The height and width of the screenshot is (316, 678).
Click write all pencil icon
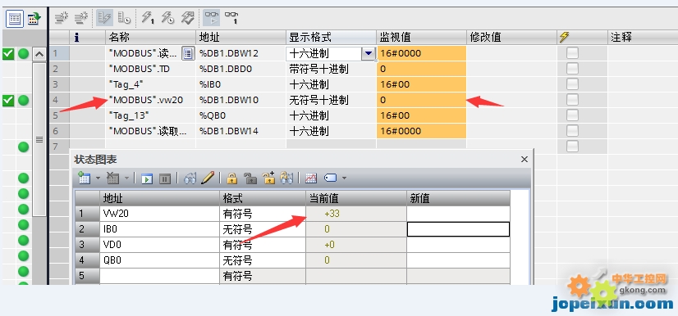[208, 178]
